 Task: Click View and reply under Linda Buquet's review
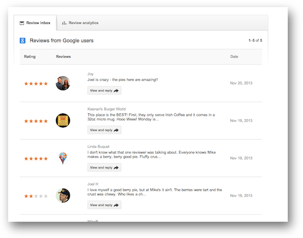pos(104,167)
